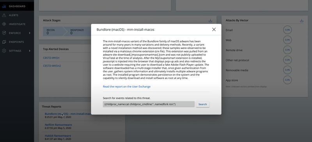Click the App store vector label
312x142 pixels.
232,80
